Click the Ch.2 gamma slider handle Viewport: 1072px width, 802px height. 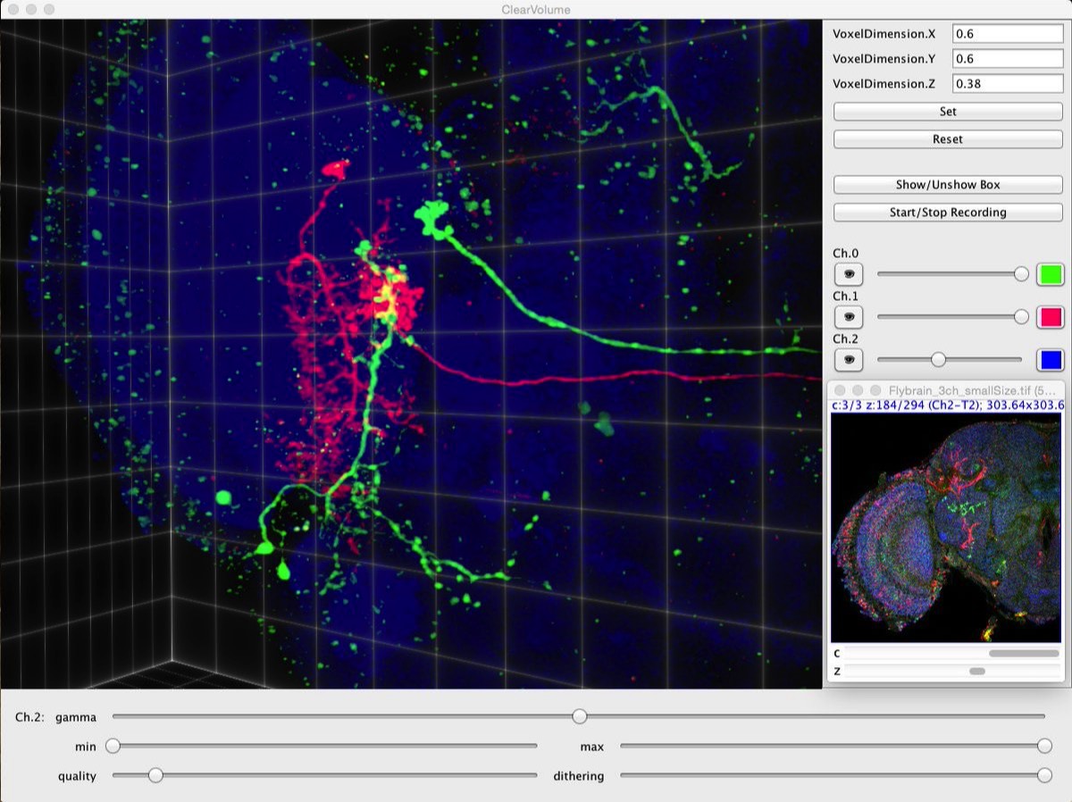point(580,716)
